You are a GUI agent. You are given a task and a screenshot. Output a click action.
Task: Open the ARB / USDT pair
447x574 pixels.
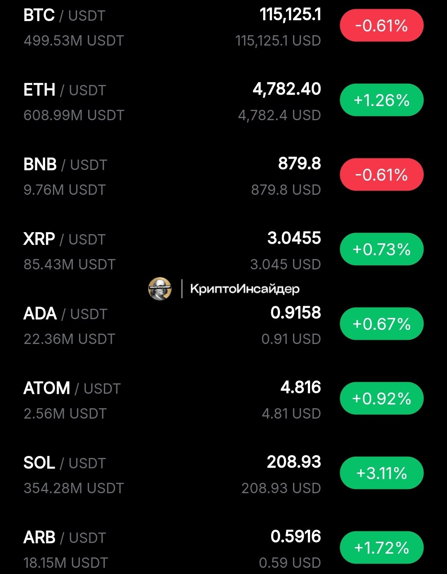[223, 549]
